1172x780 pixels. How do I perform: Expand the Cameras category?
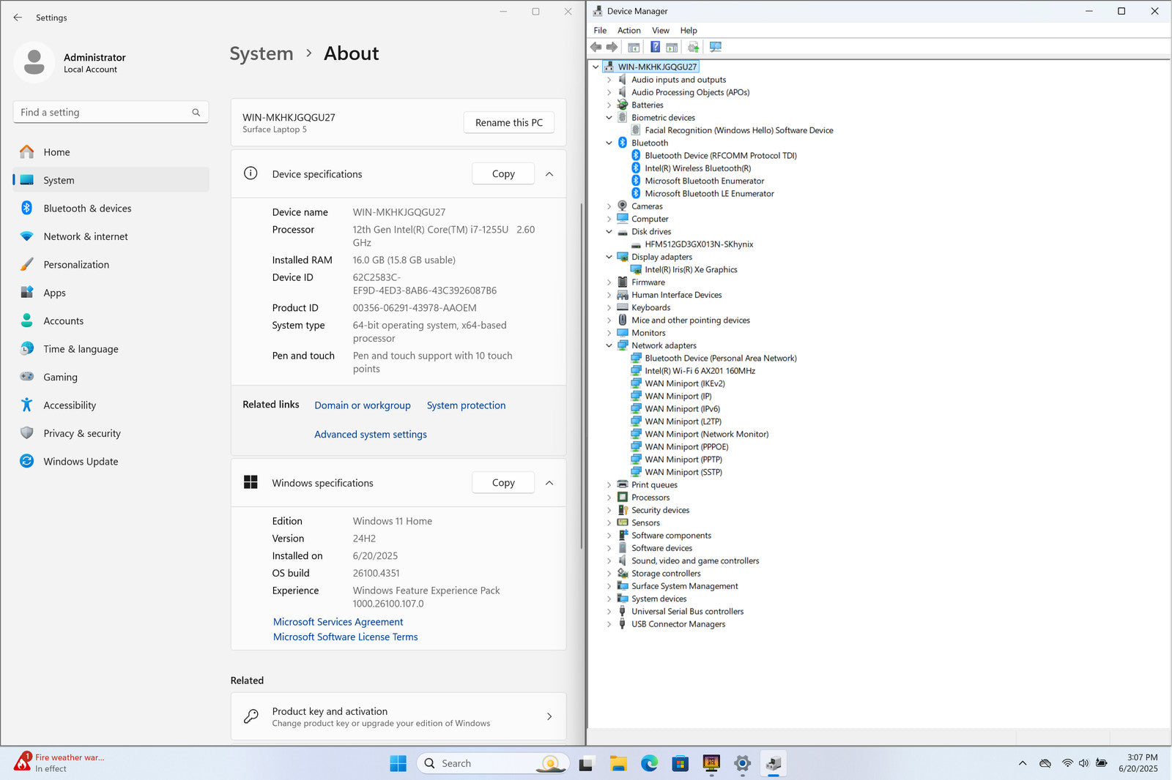tap(609, 206)
